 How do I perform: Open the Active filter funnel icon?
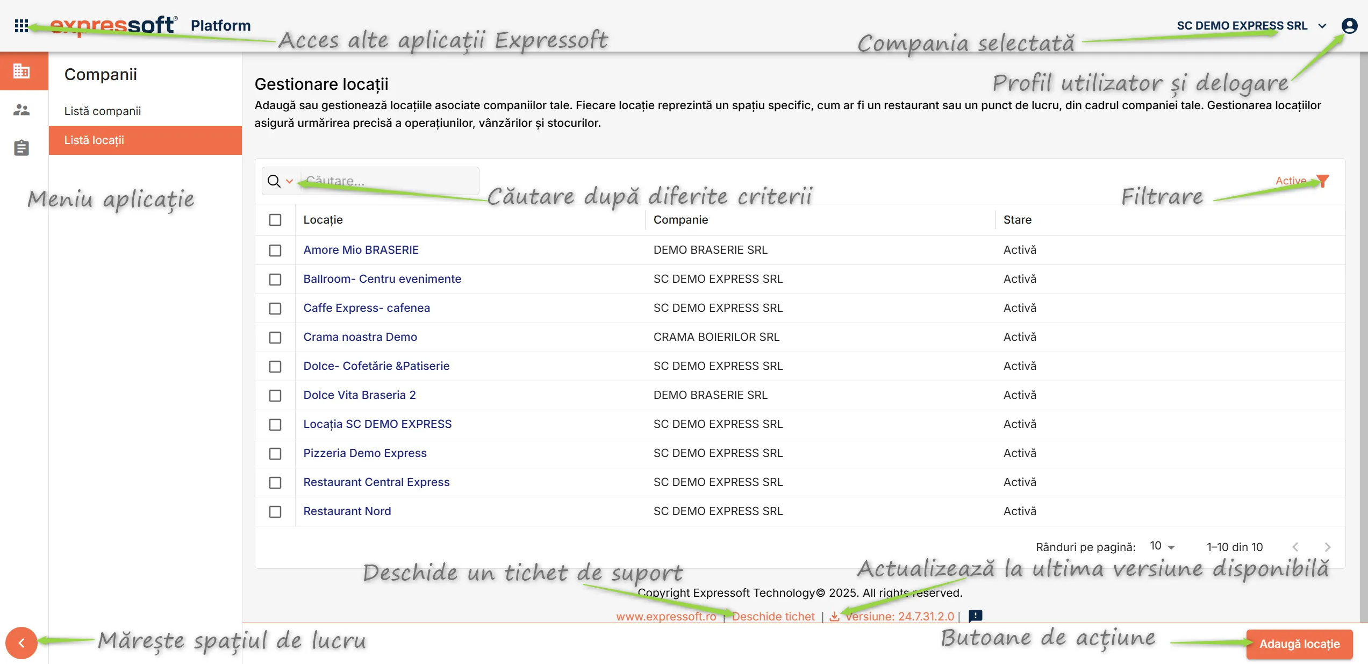tap(1323, 181)
